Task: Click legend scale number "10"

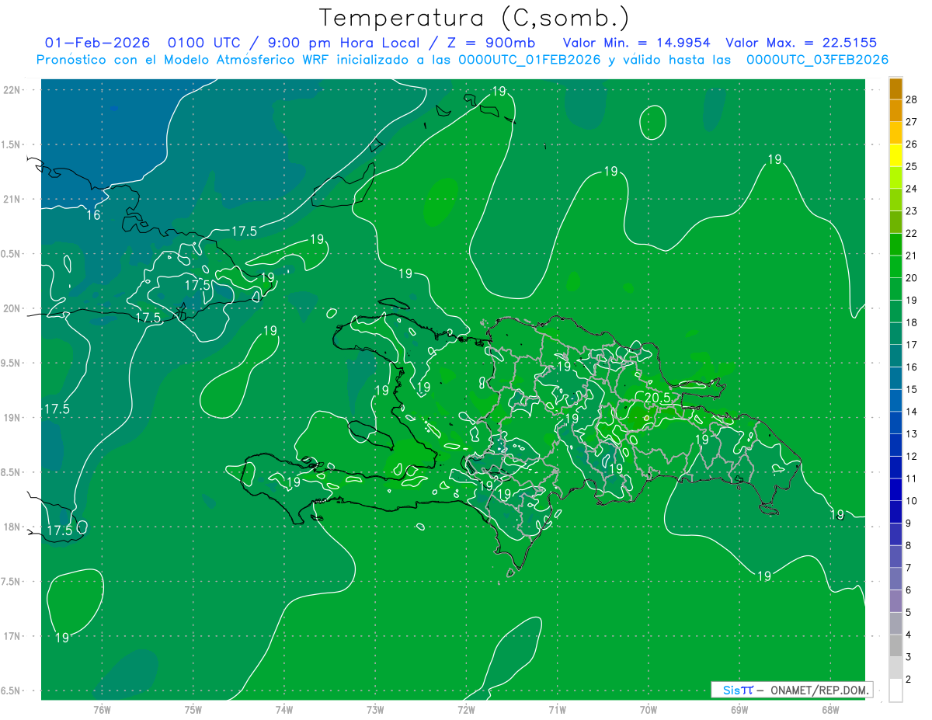Action: pos(913,501)
